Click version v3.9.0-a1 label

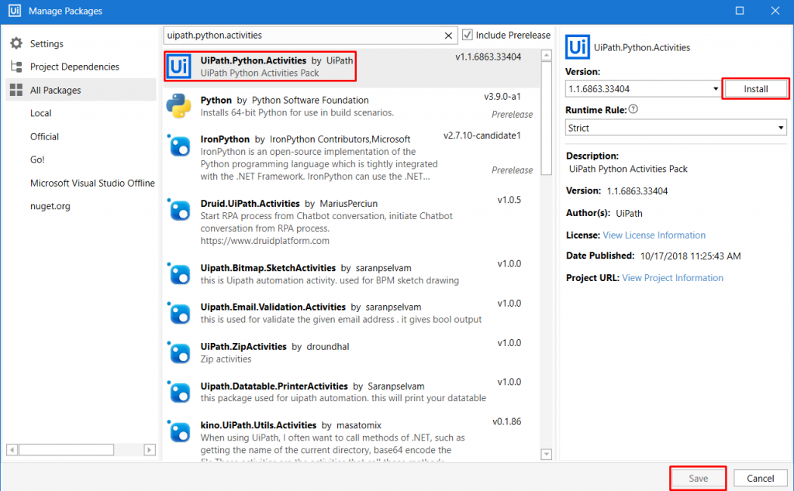[502, 96]
